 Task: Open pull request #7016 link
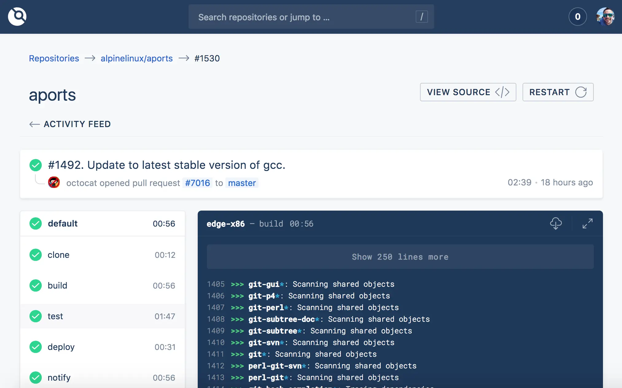click(x=197, y=183)
